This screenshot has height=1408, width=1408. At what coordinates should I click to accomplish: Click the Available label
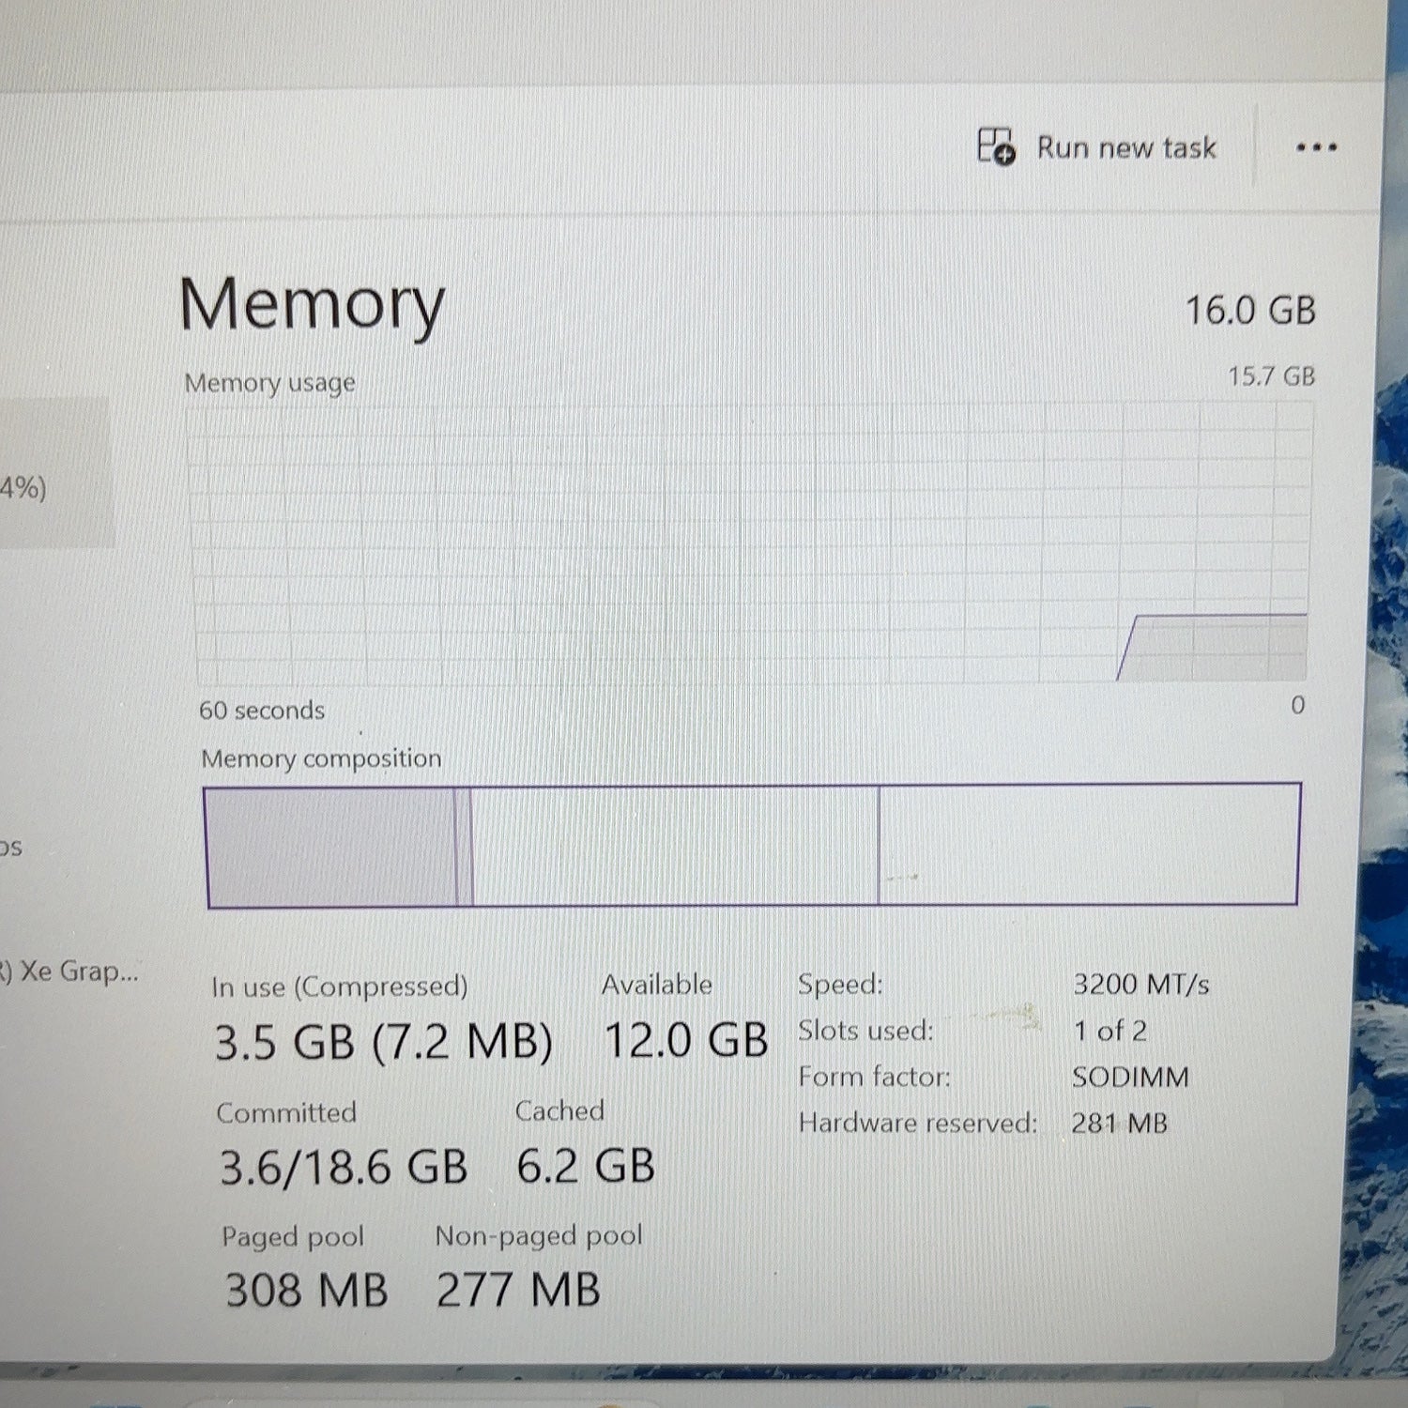coord(657,985)
